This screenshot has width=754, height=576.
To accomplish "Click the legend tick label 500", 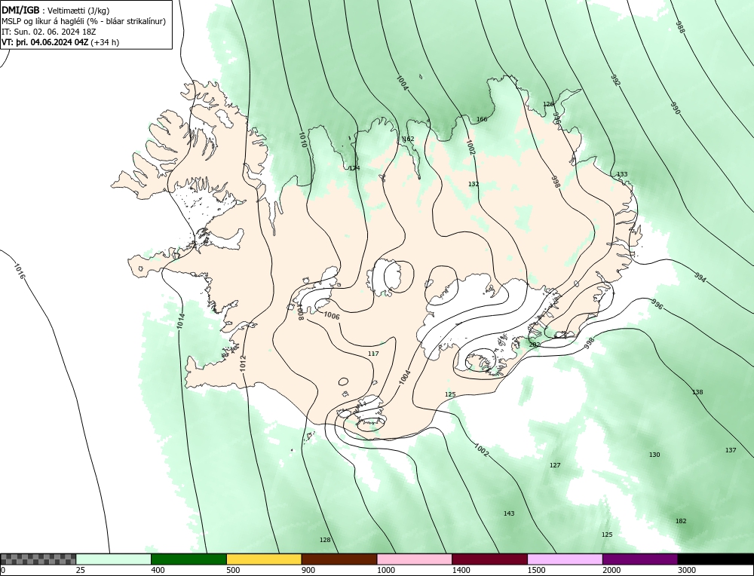I will pyautogui.click(x=233, y=570).
